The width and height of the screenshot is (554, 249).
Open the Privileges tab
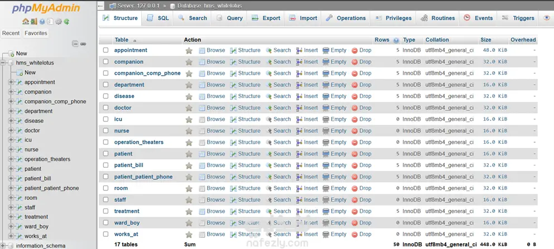coord(393,18)
